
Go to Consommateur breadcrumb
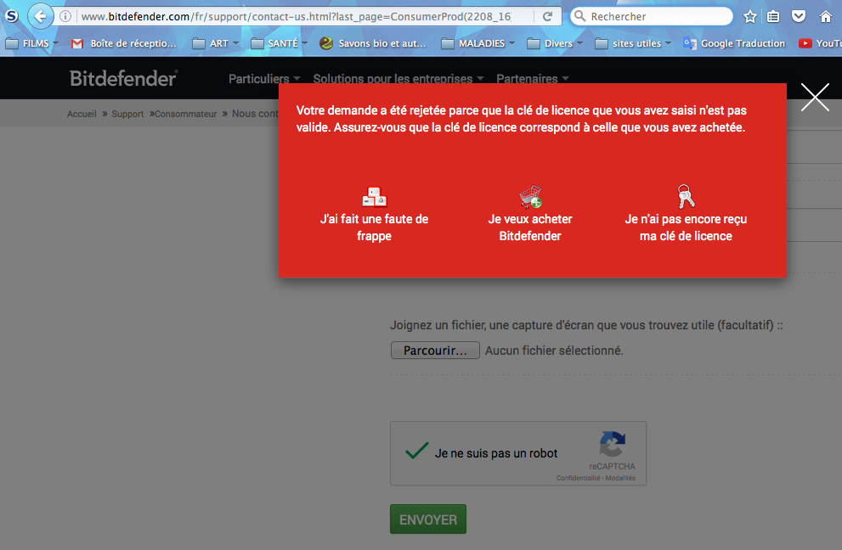pyautogui.click(x=186, y=114)
